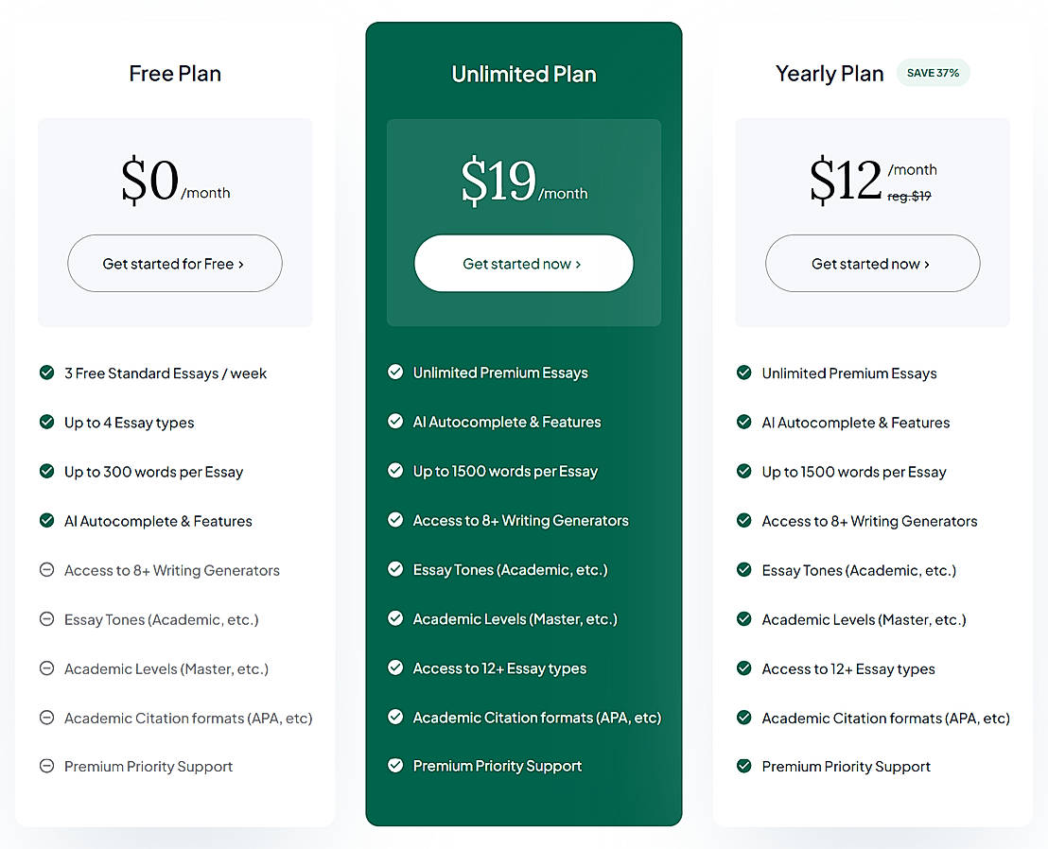Click Yearly Plan checkmark for Essay Tones

pos(744,570)
